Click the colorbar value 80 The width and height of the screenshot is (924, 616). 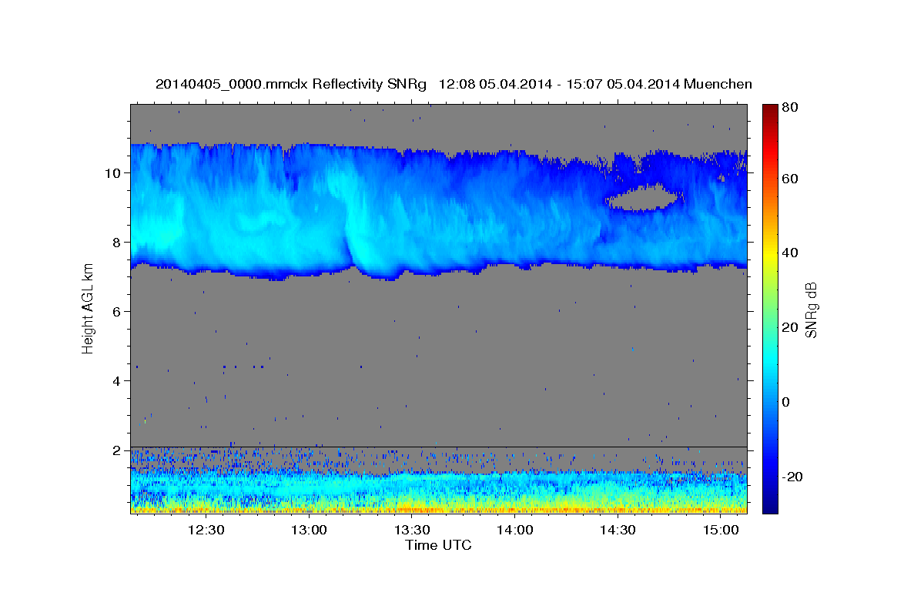pyautogui.click(x=789, y=107)
